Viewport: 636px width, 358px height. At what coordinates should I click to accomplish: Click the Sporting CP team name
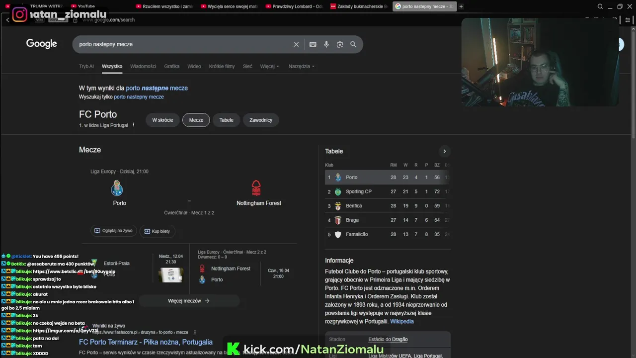pos(359,191)
